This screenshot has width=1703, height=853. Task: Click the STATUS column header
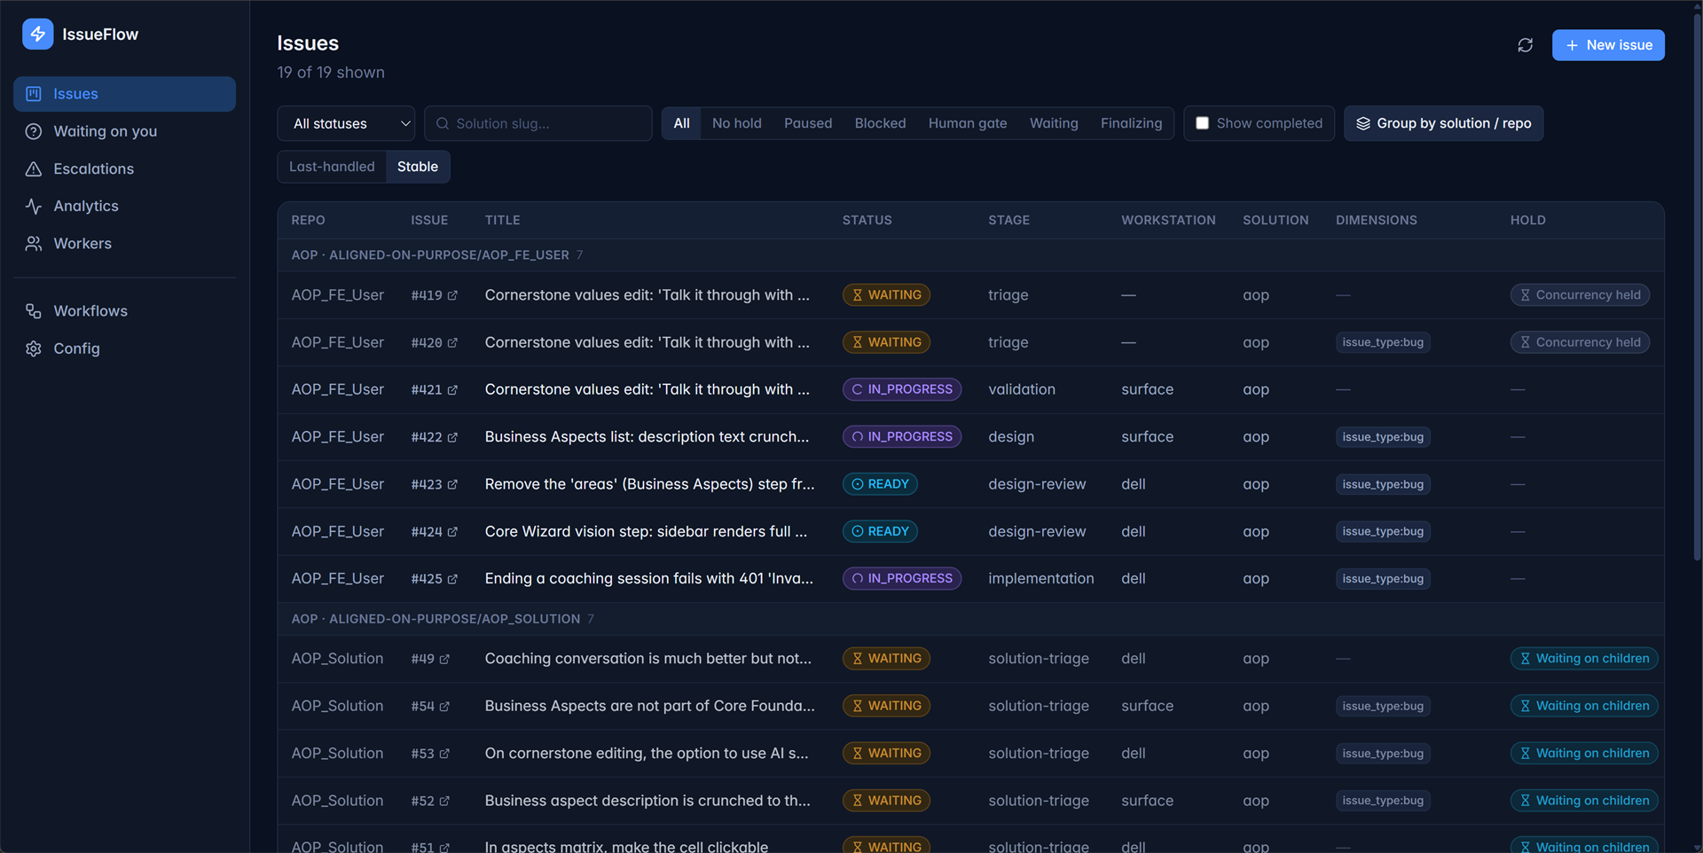click(867, 221)
